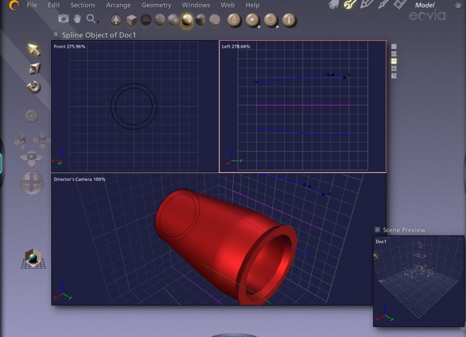The image size is (466, 337).
Task: Open the Geometry menu
Action: point(156,5)
